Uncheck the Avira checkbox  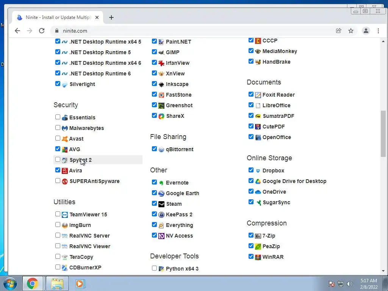(58, 170)
